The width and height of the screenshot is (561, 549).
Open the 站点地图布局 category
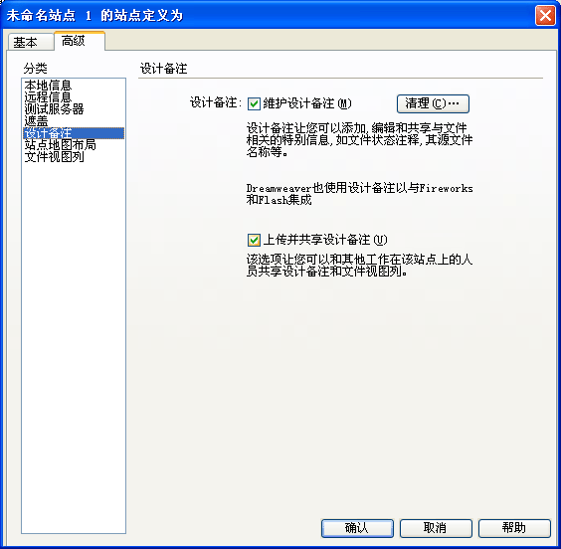[x=60, y=145]
